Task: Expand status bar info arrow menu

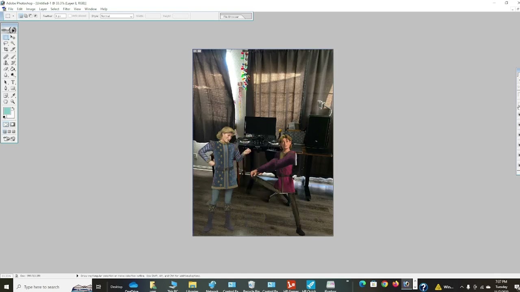Action: click(77, 276)
